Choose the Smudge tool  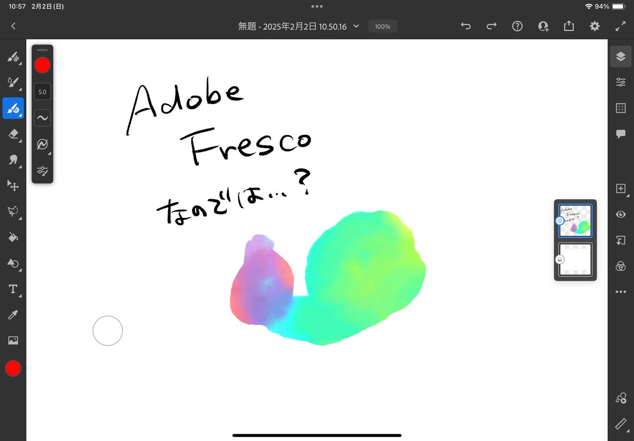point(13,160)
